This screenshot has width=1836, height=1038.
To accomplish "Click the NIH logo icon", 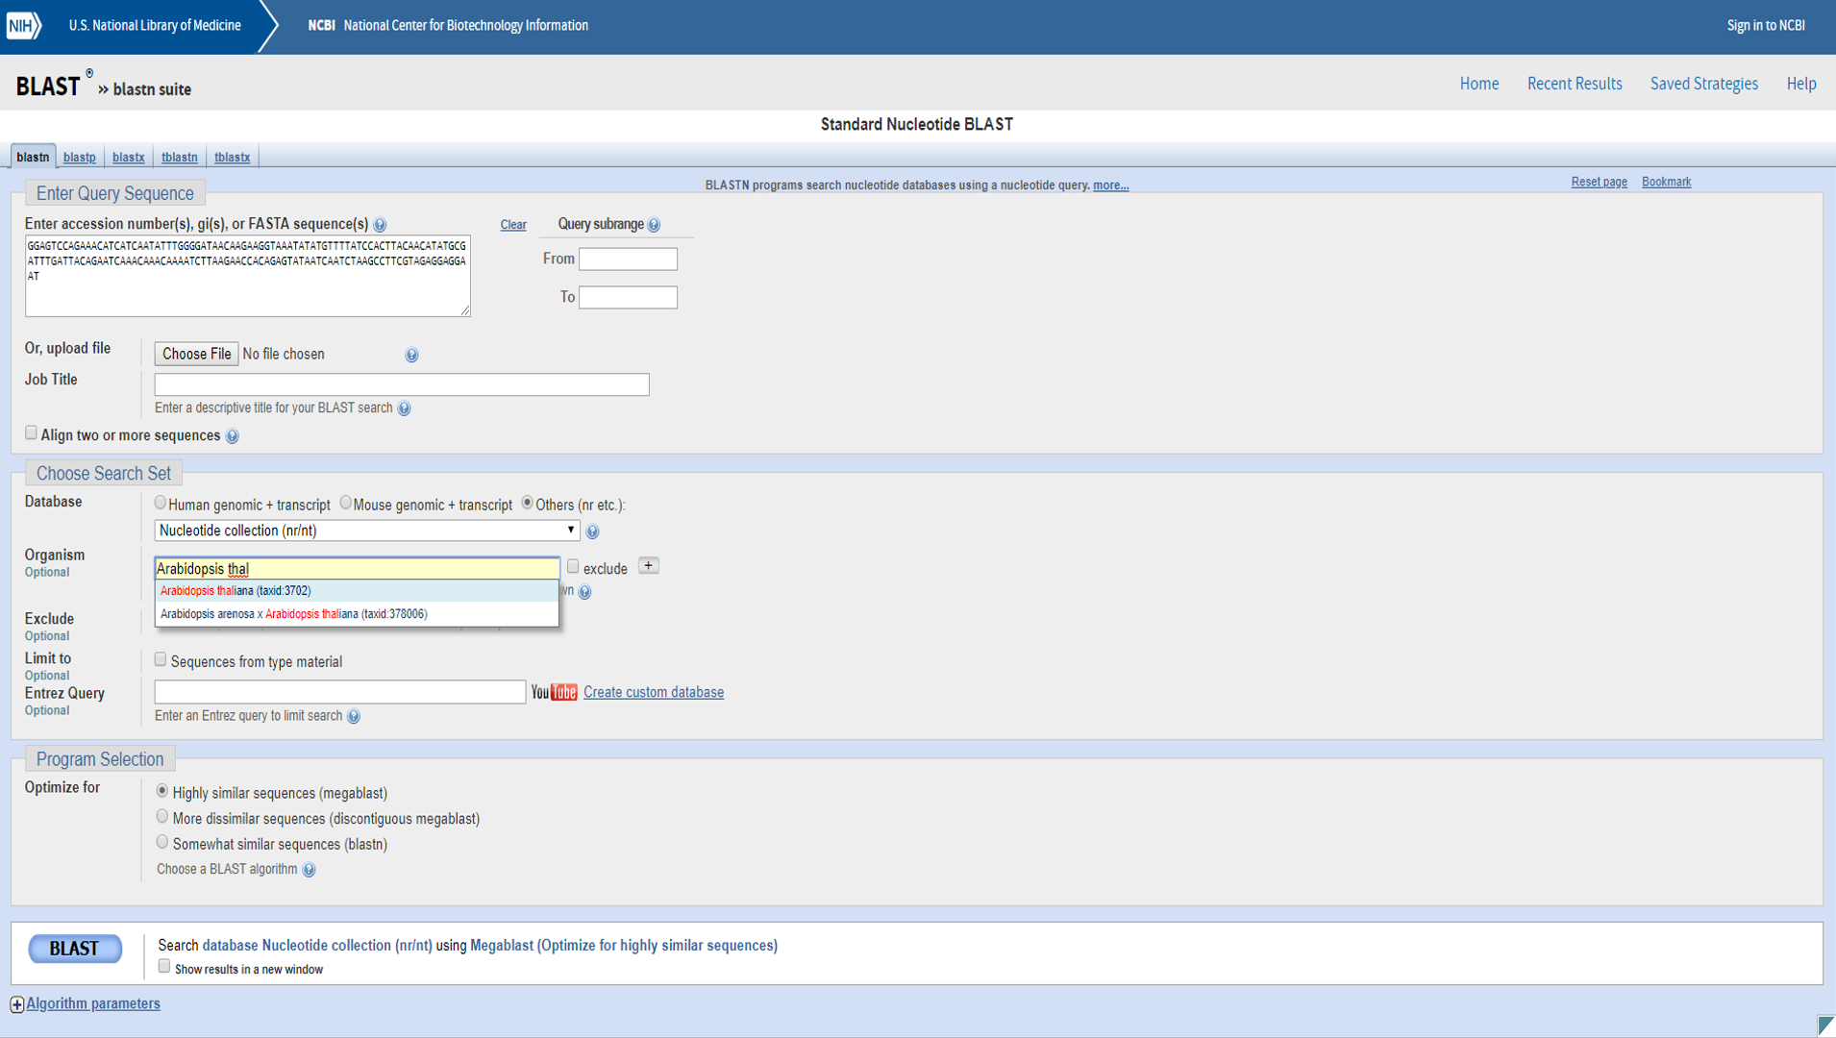I will [x=24, y=26].
